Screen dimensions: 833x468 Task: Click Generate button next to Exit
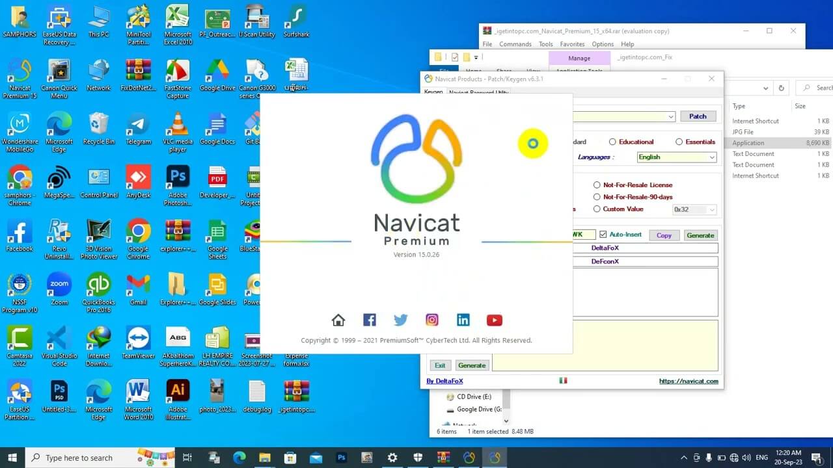click(x=472, y=365)
